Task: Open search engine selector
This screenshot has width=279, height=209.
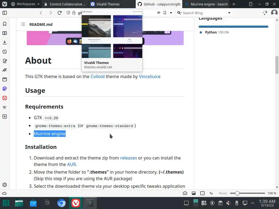Action: (179, 13)
